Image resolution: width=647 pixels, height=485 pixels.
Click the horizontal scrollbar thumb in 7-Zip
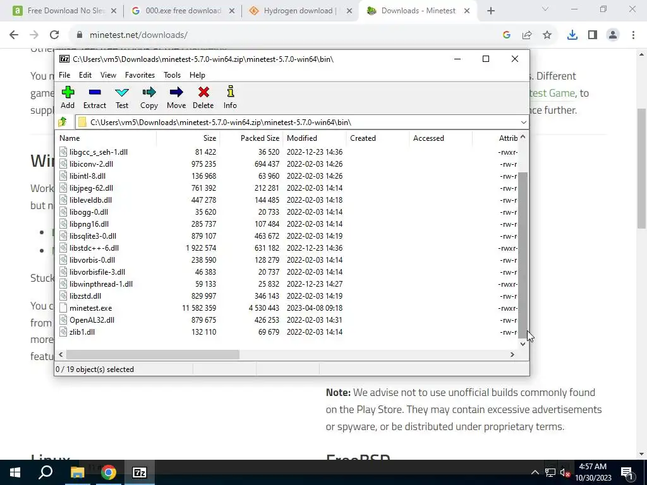[x=153, y=354]
